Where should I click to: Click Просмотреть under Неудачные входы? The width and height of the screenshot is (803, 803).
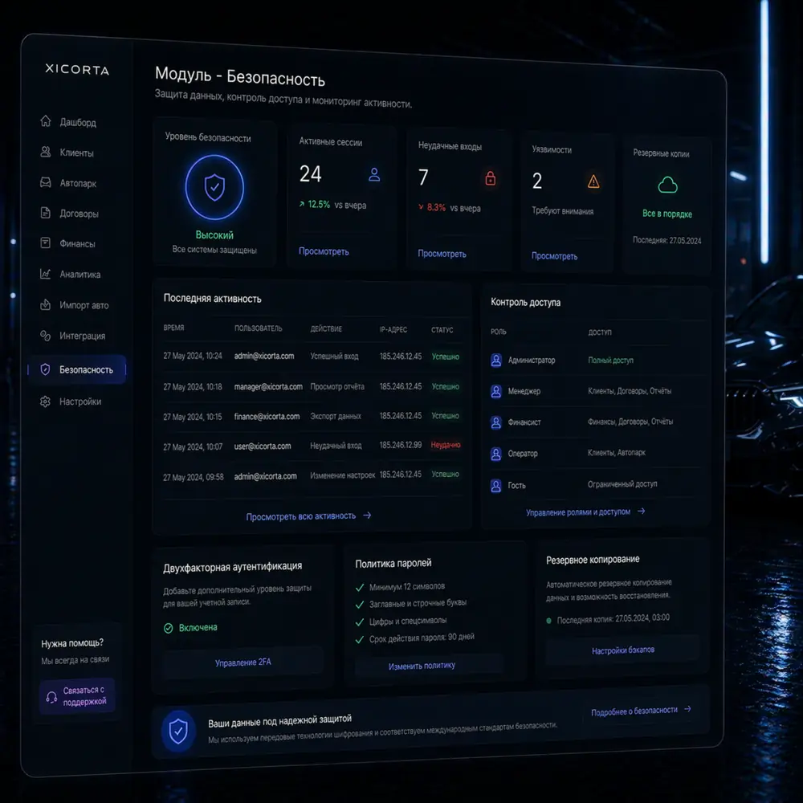[442, 254]
